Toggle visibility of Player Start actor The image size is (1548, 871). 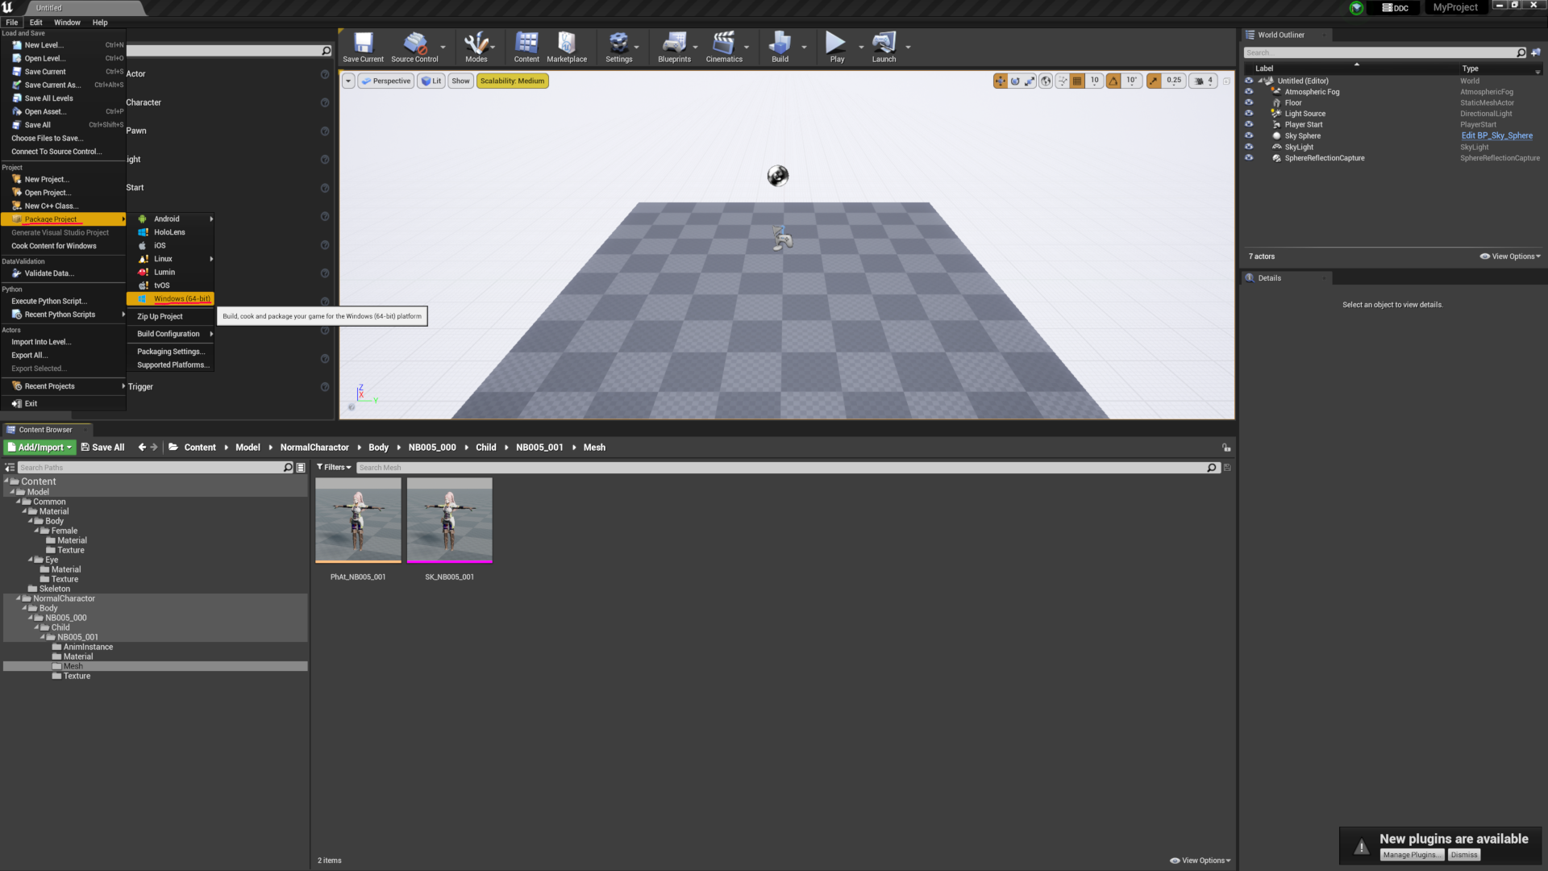click(1249, 125)
